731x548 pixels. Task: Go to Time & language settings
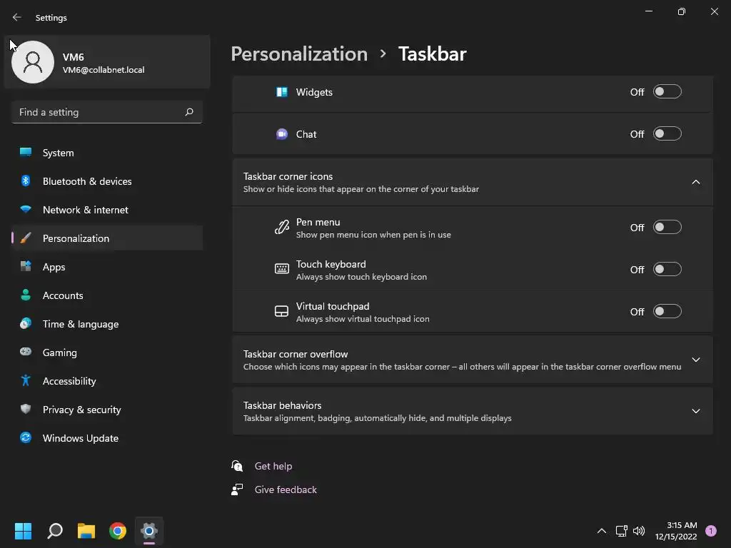click(81, 324)
